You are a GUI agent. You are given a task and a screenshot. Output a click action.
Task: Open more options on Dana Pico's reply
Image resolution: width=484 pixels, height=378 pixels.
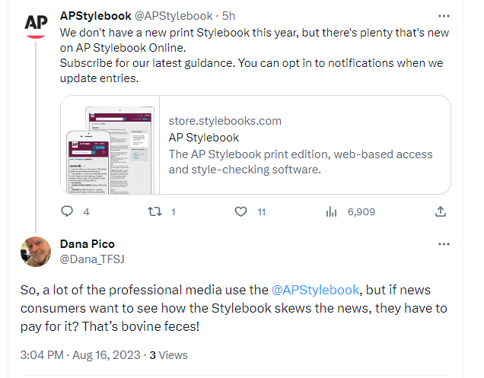tap(444, 244)
